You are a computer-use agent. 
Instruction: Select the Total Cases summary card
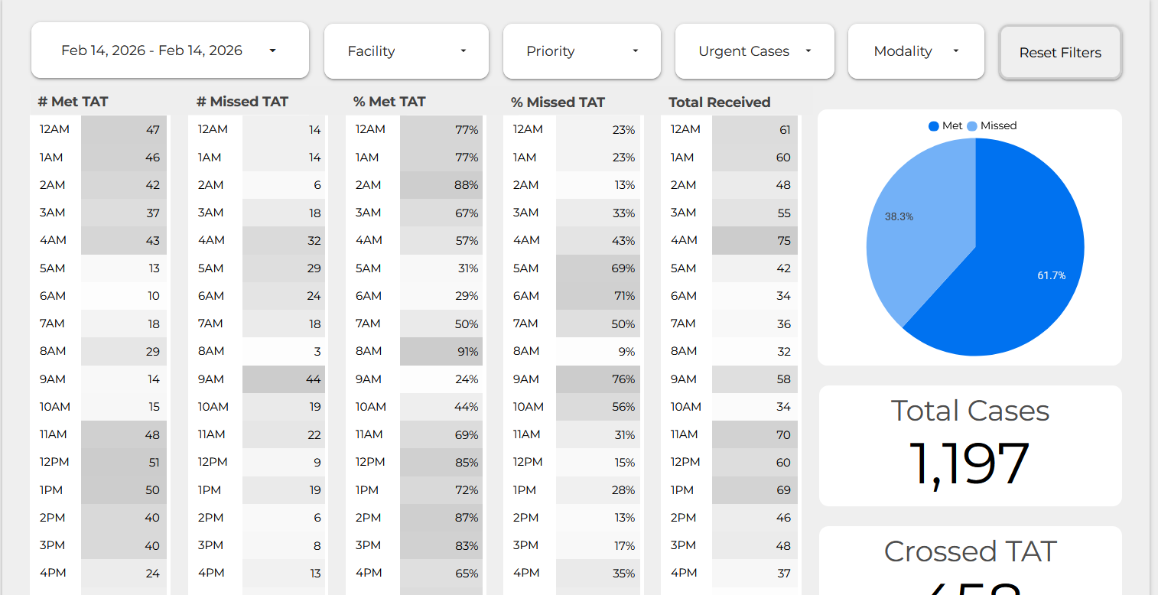coord(970,446)
